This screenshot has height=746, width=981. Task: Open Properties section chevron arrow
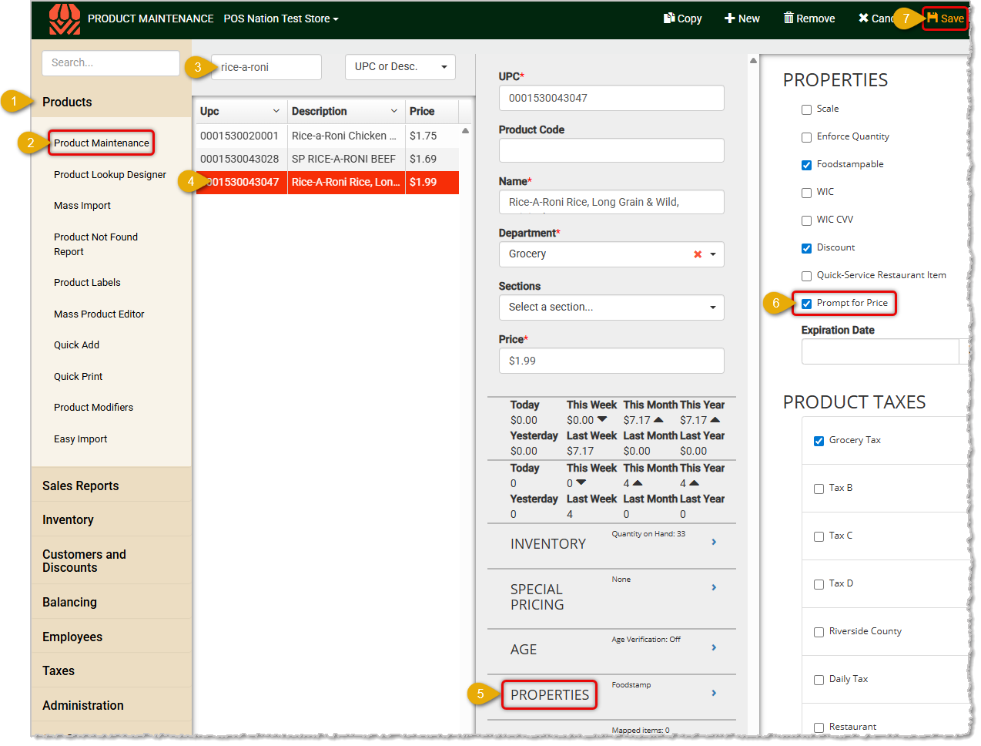pyautogui.click(x=714, y=694)
